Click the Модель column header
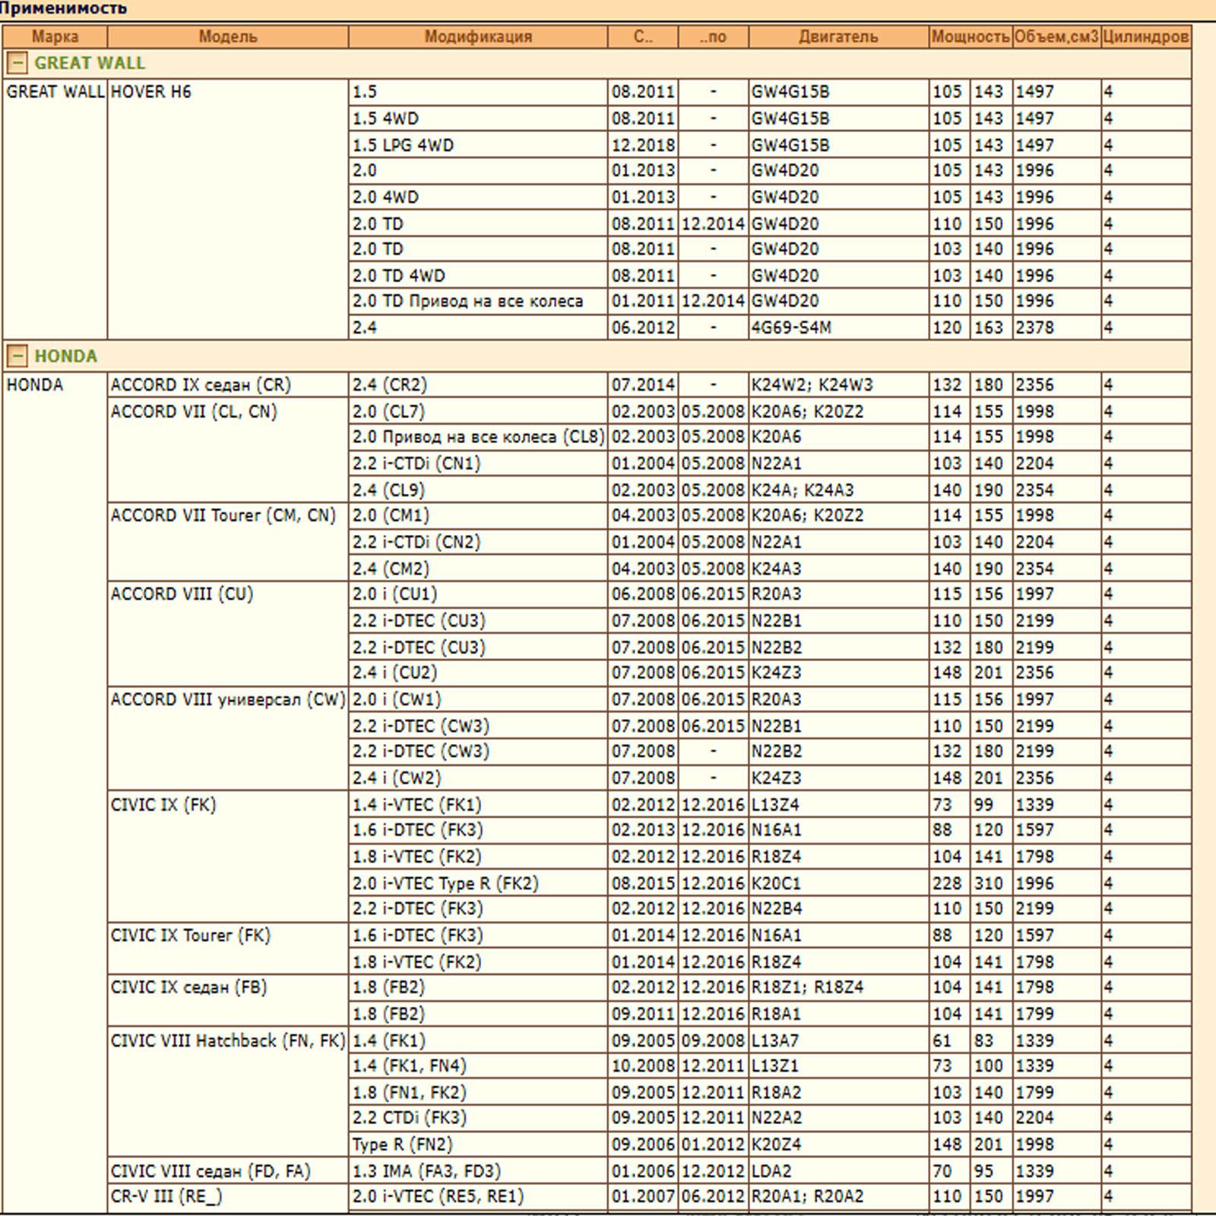Screen dimensions: 1216x1216 227,36
